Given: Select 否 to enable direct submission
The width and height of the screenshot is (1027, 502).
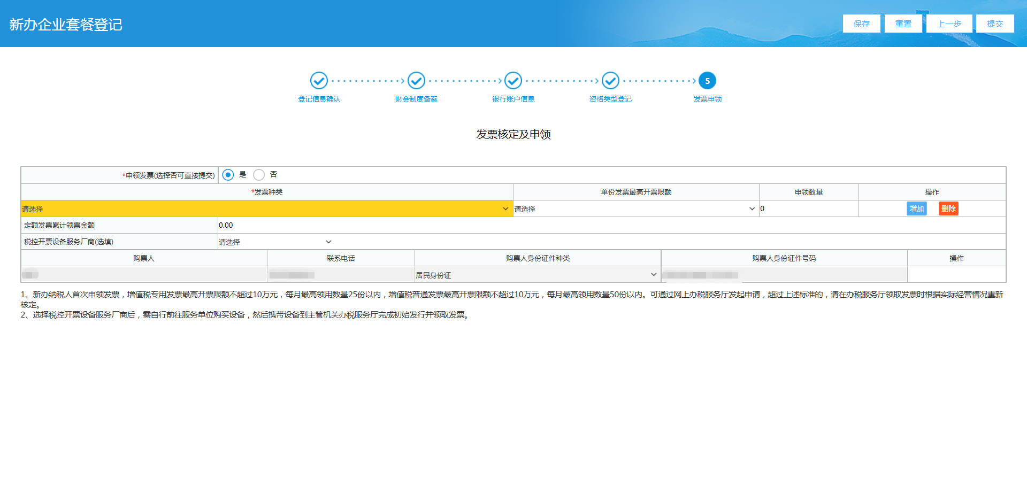Looking at the screenshot, I should tap(259, 174).
